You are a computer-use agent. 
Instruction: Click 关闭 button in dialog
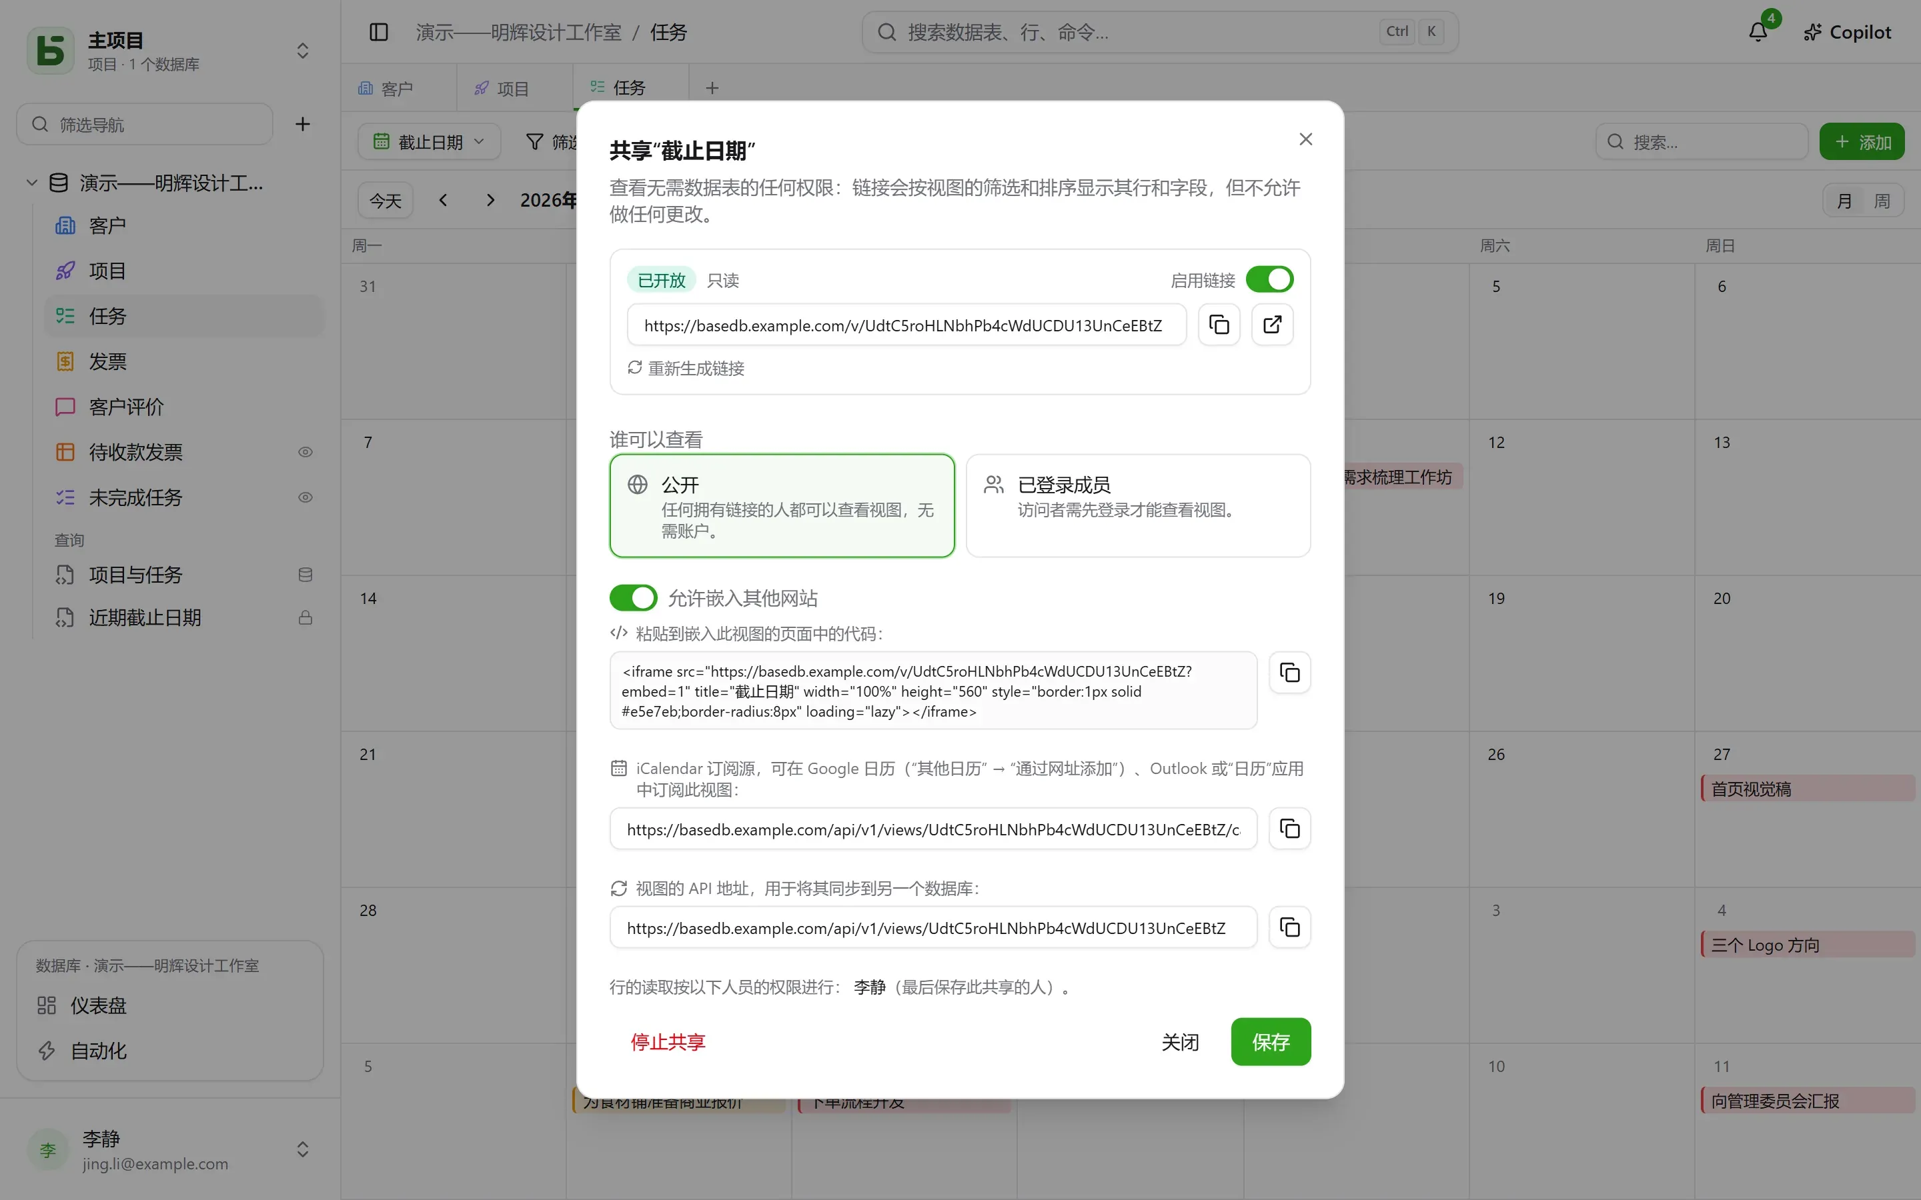1179,1042
